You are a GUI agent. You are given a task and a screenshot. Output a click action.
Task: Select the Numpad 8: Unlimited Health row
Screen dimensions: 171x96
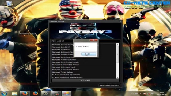pos(66,62)
